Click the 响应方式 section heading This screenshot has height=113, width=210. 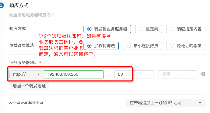tap(19, 5)
